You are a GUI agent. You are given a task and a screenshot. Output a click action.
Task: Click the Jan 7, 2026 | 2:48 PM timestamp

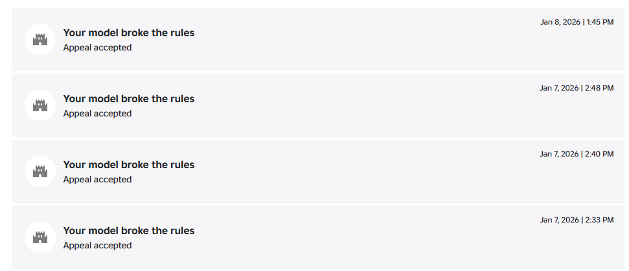pyautogui.click(x=577, y=88)
